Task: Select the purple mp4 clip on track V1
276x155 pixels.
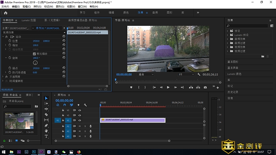Action: 133,120
